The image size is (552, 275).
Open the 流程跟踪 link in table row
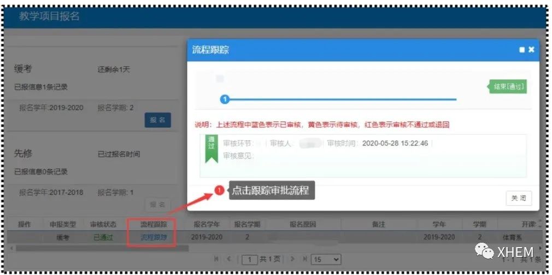click(x=154, y=238)
